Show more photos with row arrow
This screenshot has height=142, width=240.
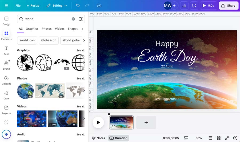[x=84, y=90]
